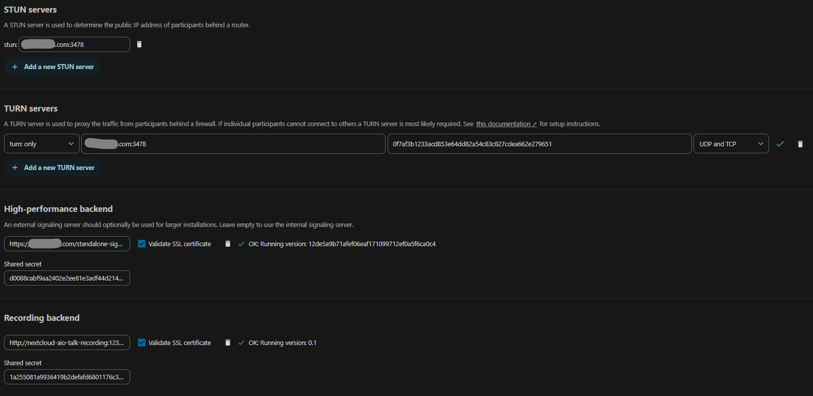Screen dimensions: 813x396
Task: Click the plus icon for adding STUN server
Action: pos(15,67)
